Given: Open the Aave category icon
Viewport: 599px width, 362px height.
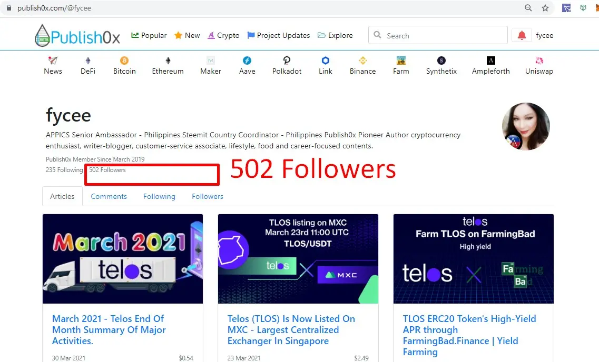Looking at the screenshot, I should point(247,61).
